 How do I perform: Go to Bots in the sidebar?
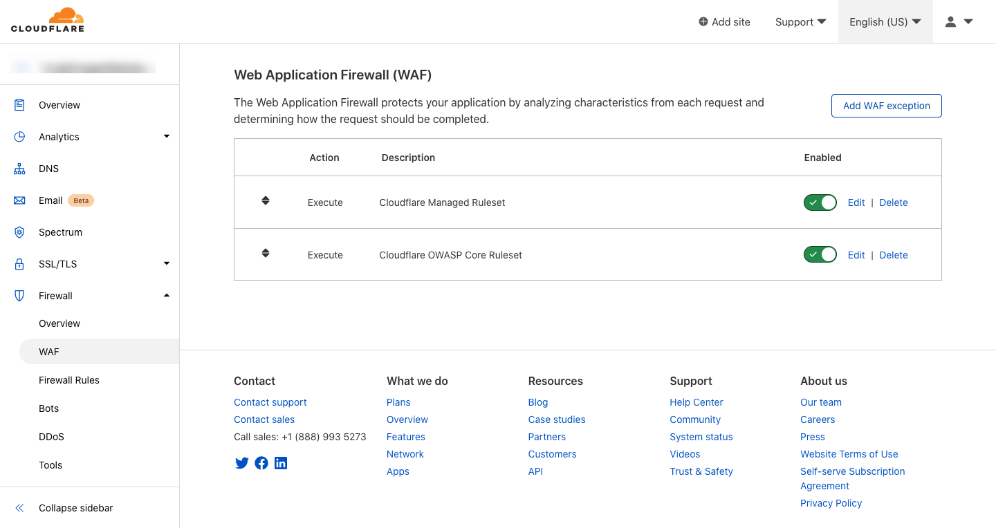tap(49, 408)
